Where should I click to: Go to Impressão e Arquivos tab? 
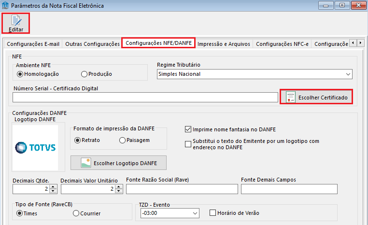pos(224,44)
